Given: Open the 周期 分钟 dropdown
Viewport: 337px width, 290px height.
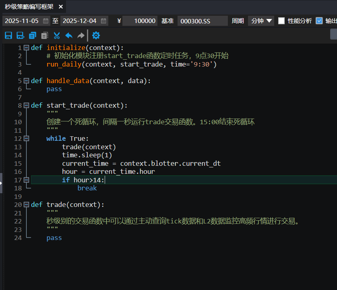Looking at the screenshot, I should click(261, 21).
